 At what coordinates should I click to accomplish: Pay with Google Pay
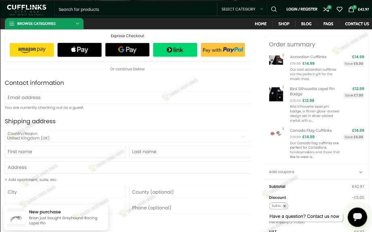pos(128,50)
